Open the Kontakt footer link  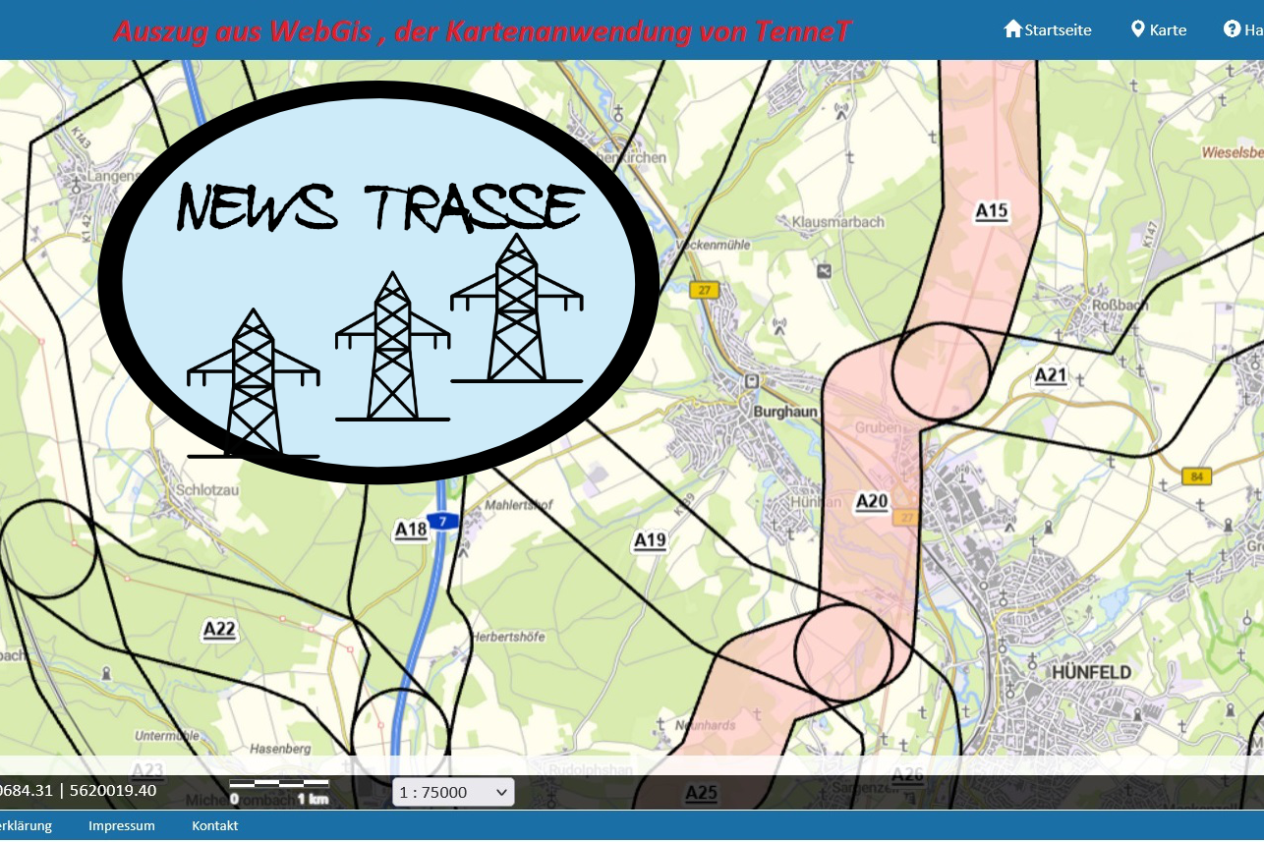click(215, 825)
